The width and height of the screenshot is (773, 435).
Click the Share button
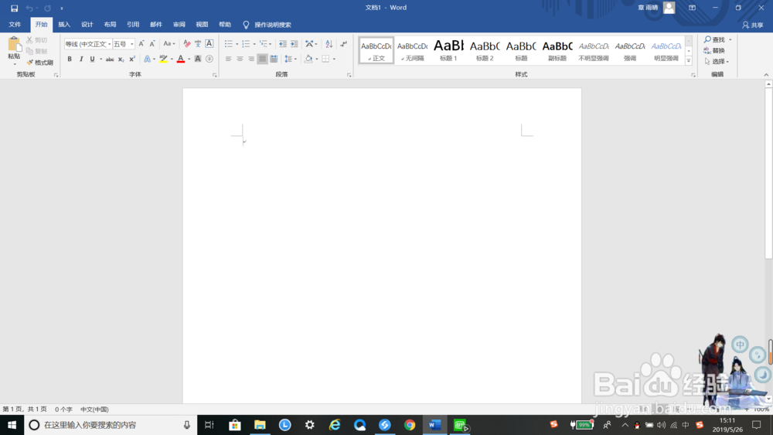(753, 25)
